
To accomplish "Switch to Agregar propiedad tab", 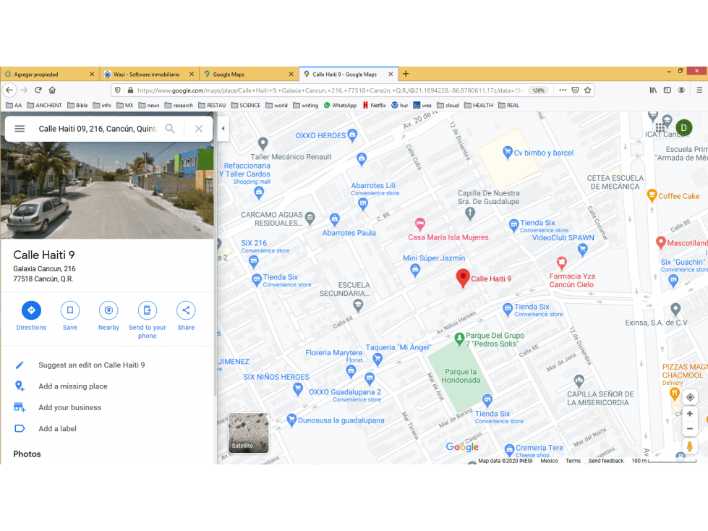I will [x=50, y=74].
